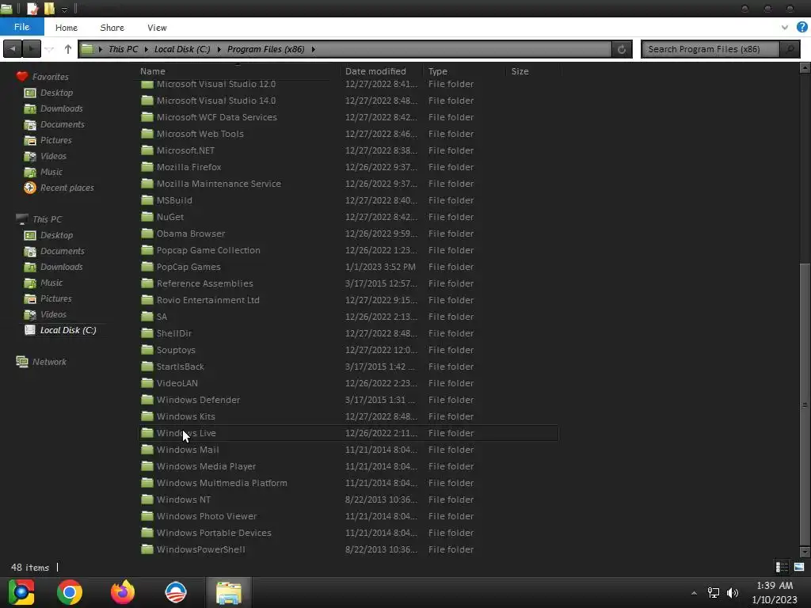
Task: Select the Souptoys folder row
Action: point(348,350)
